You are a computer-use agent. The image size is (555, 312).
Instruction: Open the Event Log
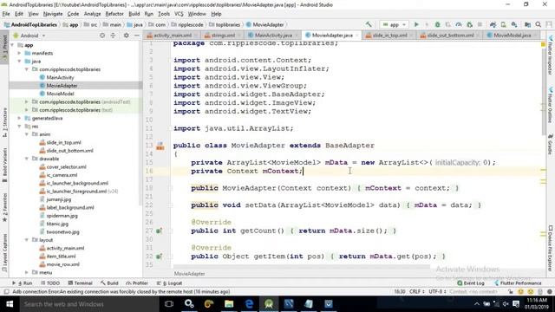point(471,283)
